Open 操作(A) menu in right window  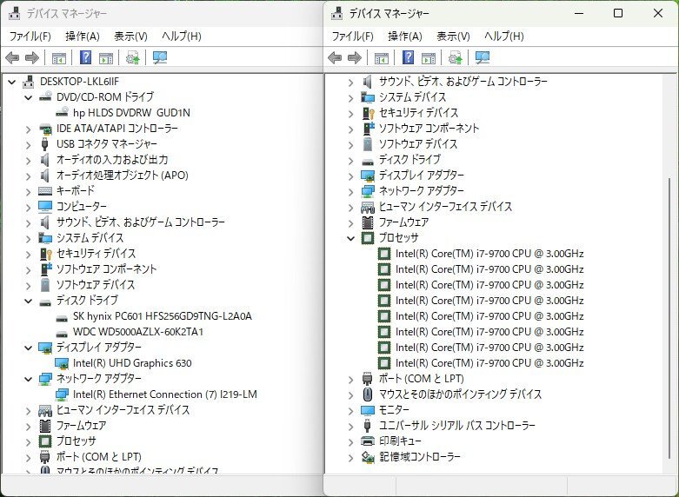[x=405, y=36]
